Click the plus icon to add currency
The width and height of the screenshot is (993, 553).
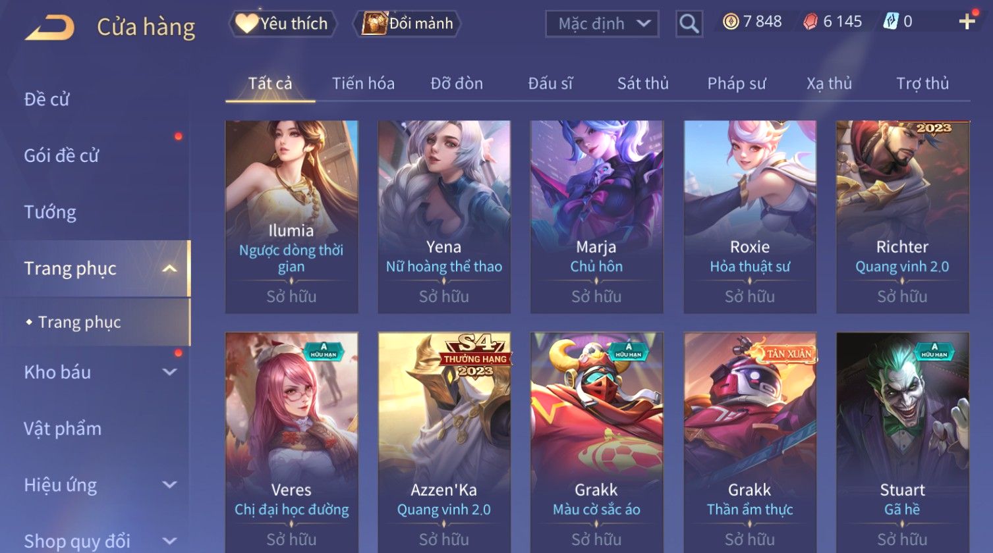click(x=967, y=22)
